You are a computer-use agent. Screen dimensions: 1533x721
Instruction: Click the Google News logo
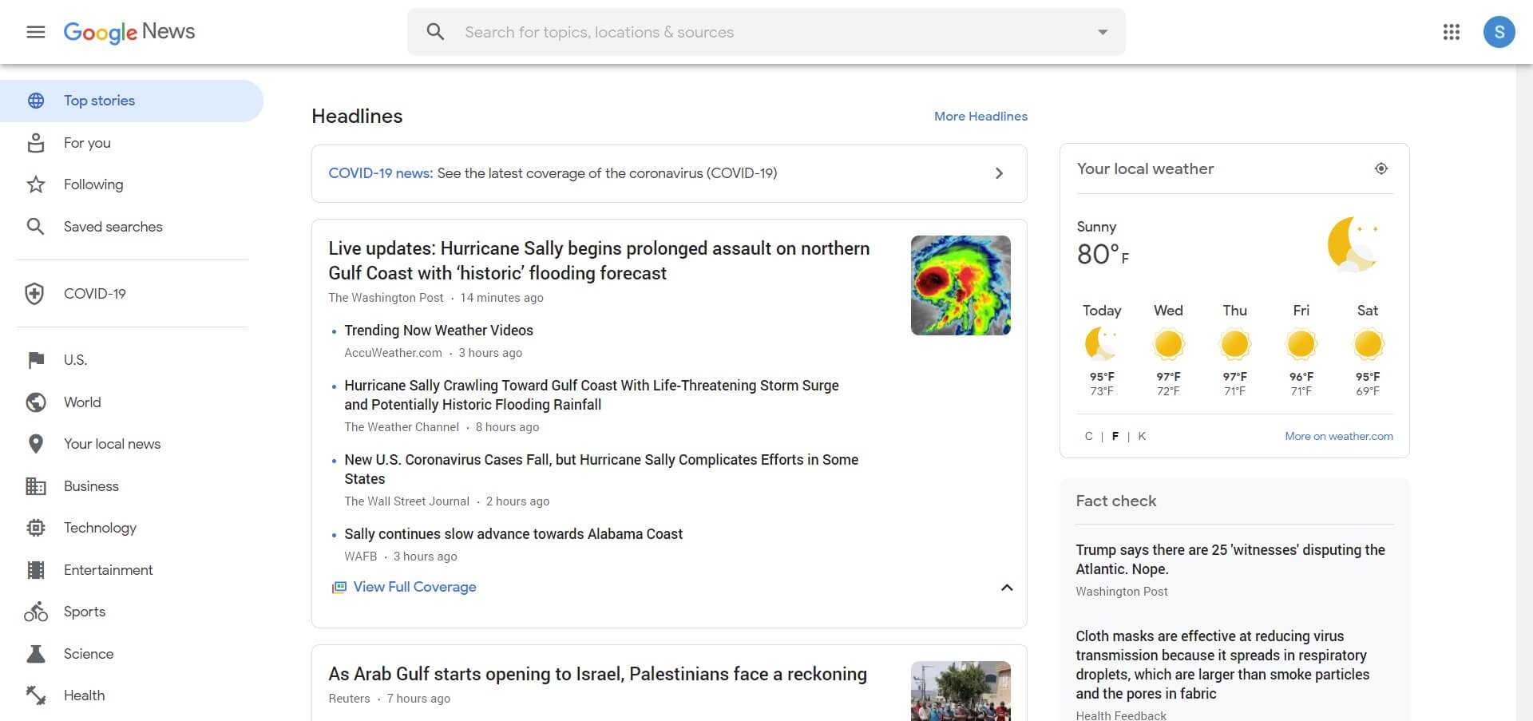click(x=129, y=32)
